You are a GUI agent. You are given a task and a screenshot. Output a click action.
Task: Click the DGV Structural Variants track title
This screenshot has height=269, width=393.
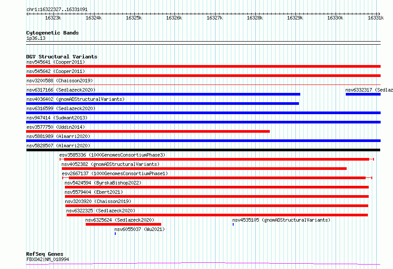(62, 57)
